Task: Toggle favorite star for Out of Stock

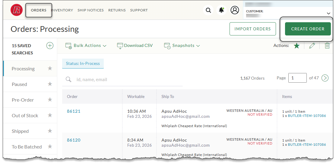Action: (50, 115)
